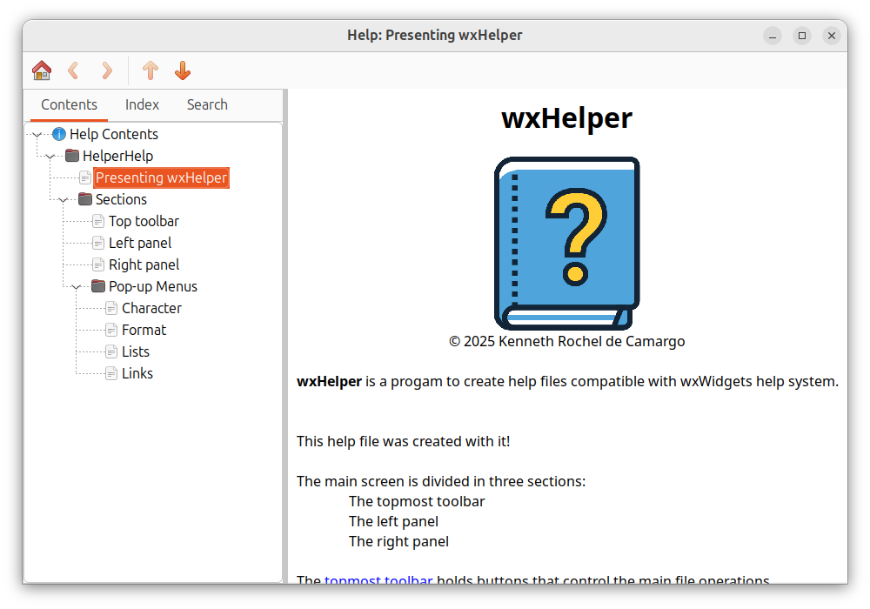Select the Contents tab
This screenshot has width=870, height=609.
[x=69, y=104]
